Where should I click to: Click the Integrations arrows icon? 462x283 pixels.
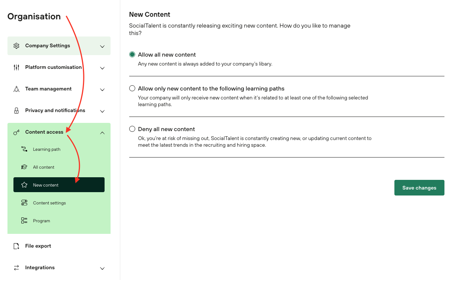click(16, 268)
